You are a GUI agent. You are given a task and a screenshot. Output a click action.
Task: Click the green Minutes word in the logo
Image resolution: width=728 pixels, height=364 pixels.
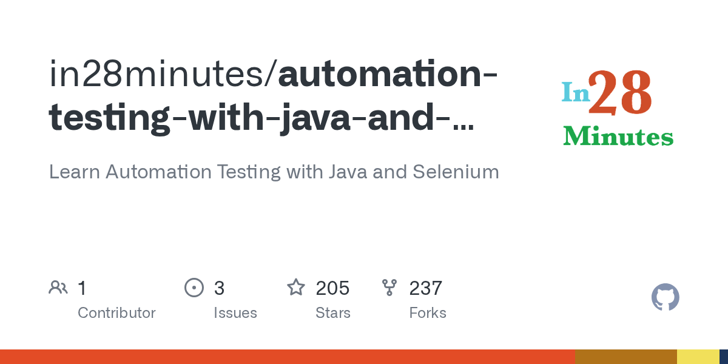(x=618, y=137)
